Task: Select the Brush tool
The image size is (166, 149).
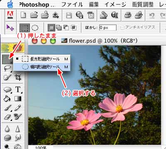Action: 7,108
